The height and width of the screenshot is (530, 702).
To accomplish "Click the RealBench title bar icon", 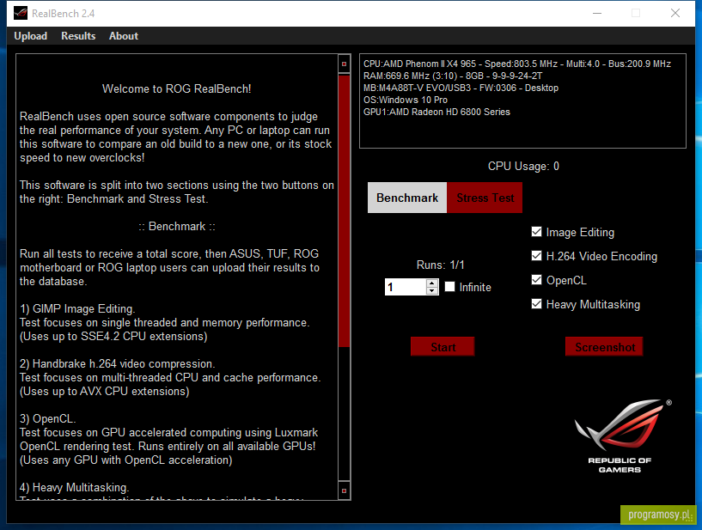I will (x=20, y=14).
